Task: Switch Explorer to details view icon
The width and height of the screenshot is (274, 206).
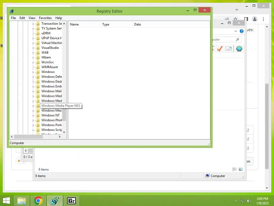Action: click(234, 169)
